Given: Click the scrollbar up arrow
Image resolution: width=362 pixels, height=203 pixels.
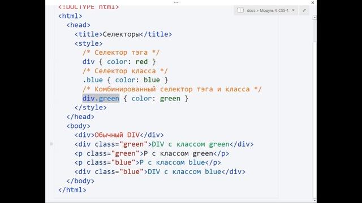Looking at the screenshot, I should pyautogui.click(x=314, y=17).
